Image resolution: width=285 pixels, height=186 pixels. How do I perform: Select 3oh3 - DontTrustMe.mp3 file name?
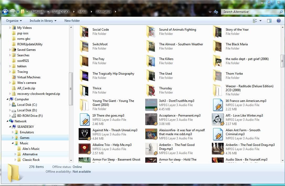(x=176, y=101)
